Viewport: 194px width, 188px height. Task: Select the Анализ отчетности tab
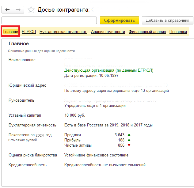click(x=108, y=32)
